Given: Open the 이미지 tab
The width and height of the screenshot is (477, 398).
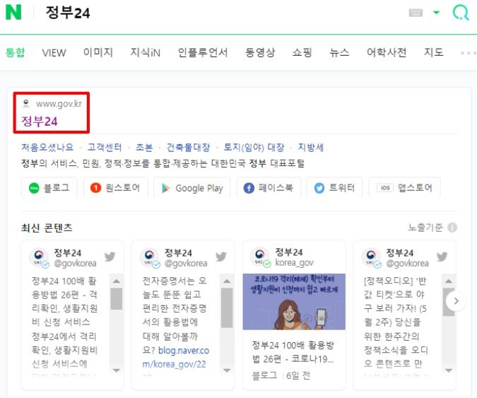Looking at the screenshot, I should [x=98, y=52].
